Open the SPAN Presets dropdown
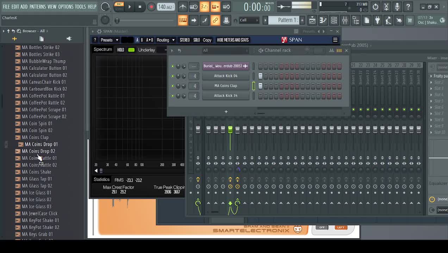 tap(110, 40)
